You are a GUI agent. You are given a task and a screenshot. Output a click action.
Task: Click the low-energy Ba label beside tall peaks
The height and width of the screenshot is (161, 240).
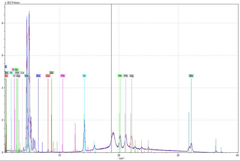coord(27,76)
